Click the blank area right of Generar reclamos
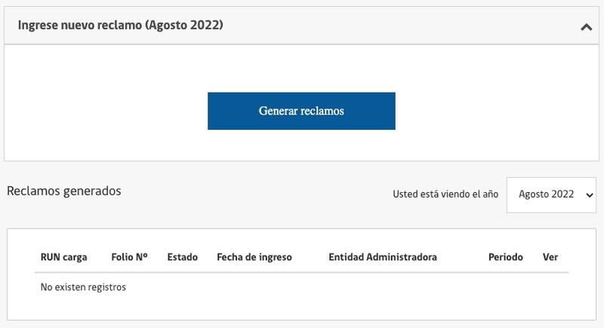 click(498, 111)
